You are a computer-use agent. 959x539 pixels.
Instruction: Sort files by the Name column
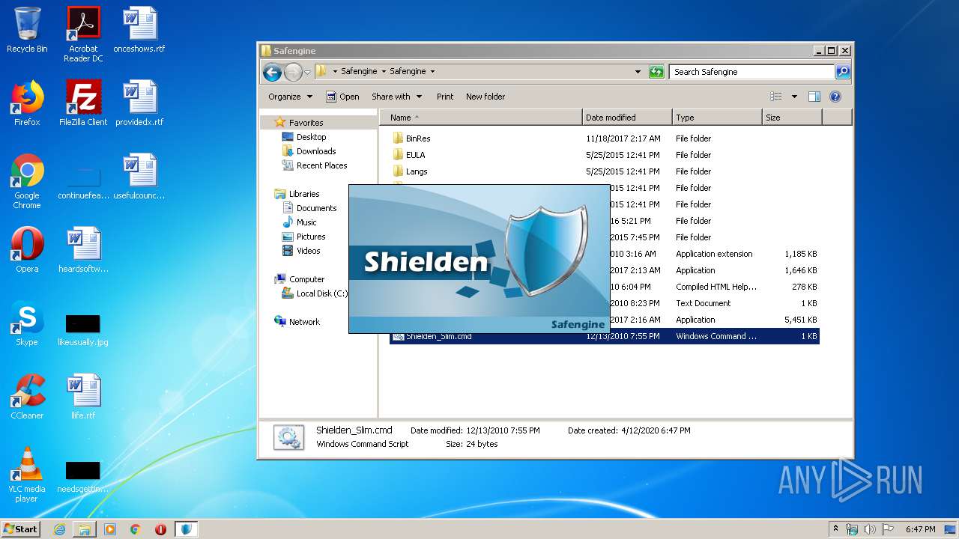click(x=481, y=118)
